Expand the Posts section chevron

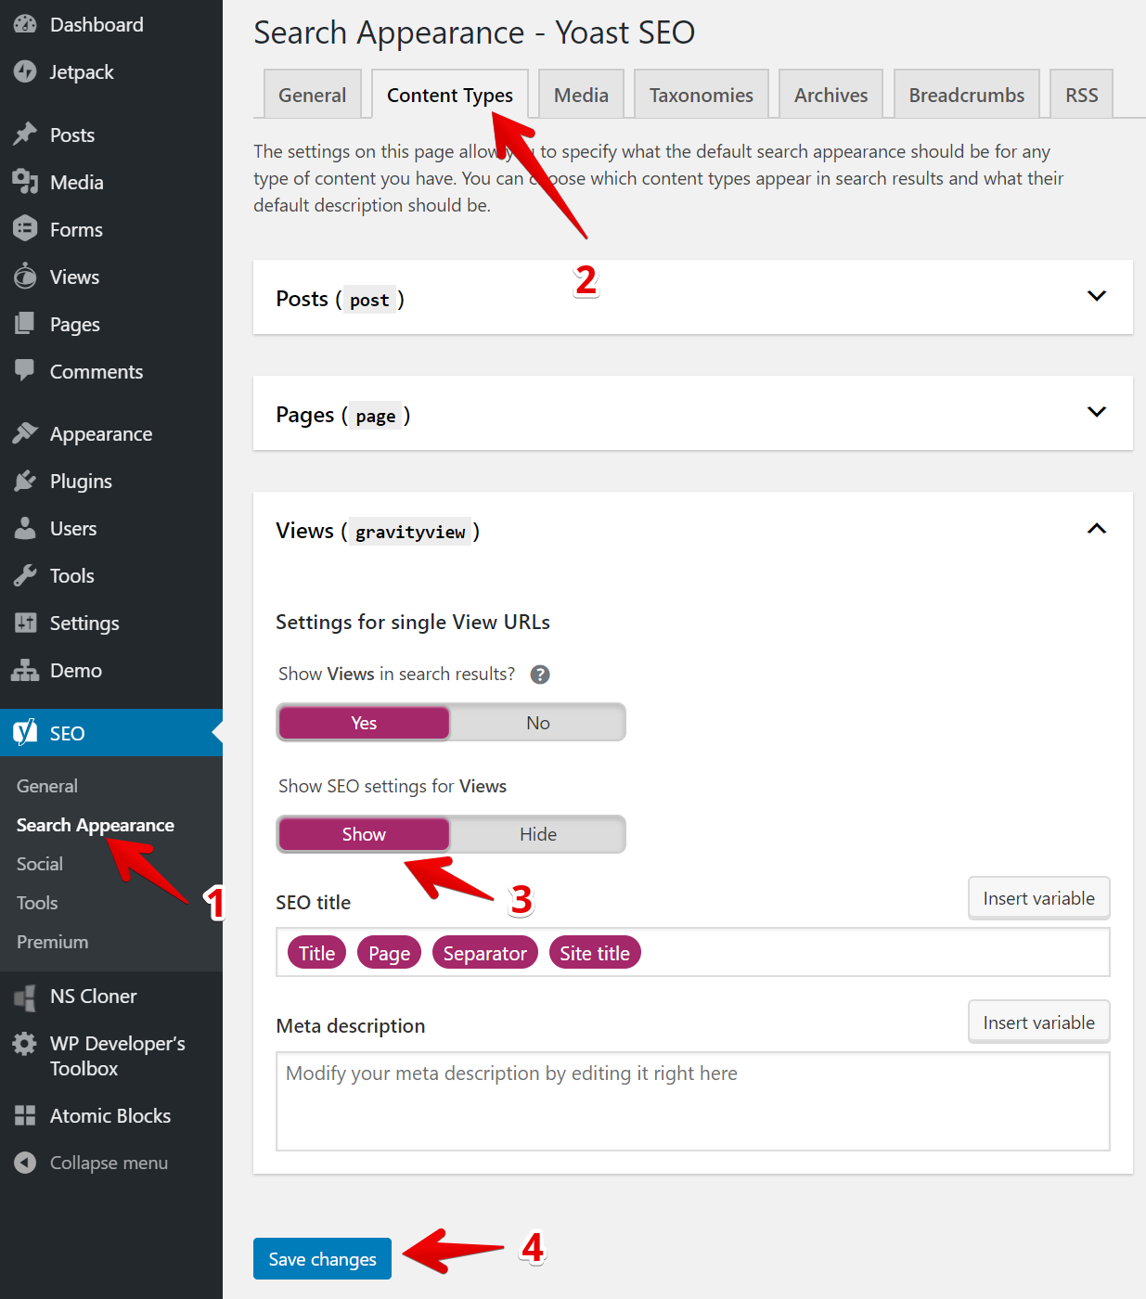(1096, 296)
